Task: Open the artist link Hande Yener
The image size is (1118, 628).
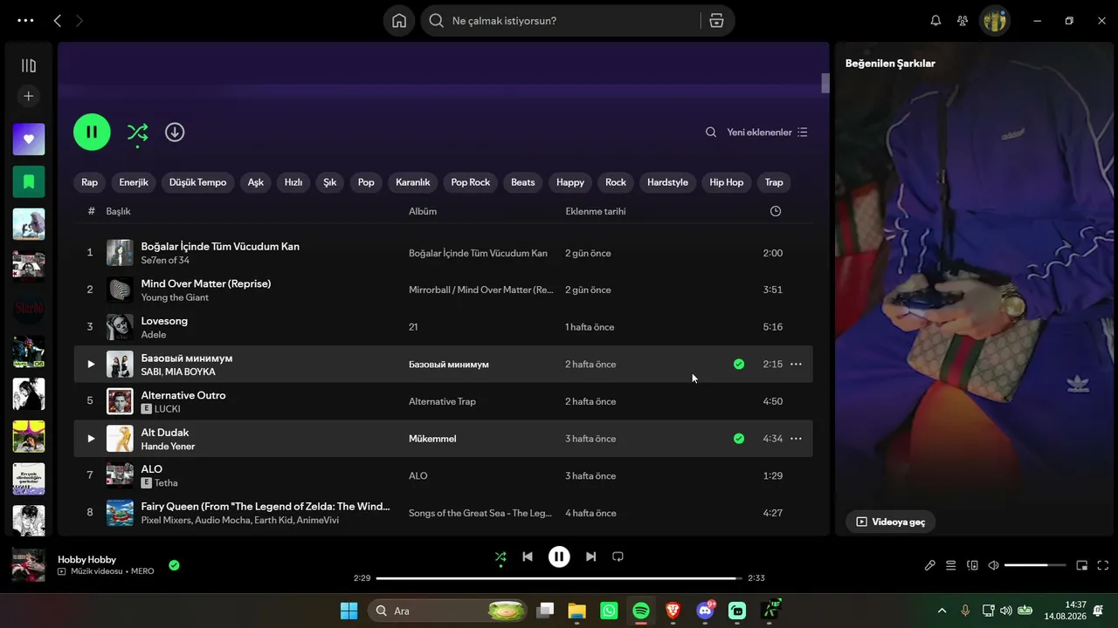Action: 168,446
